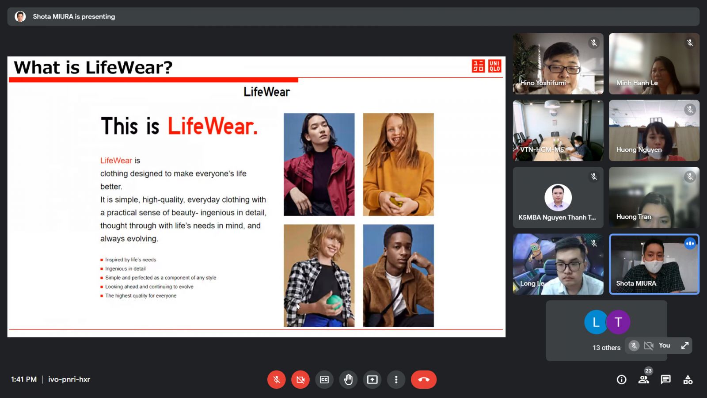The width and height of the screenshot is (707, 398).
Task: Select the Huong Nguyen video tile
Action: [654, 130]
